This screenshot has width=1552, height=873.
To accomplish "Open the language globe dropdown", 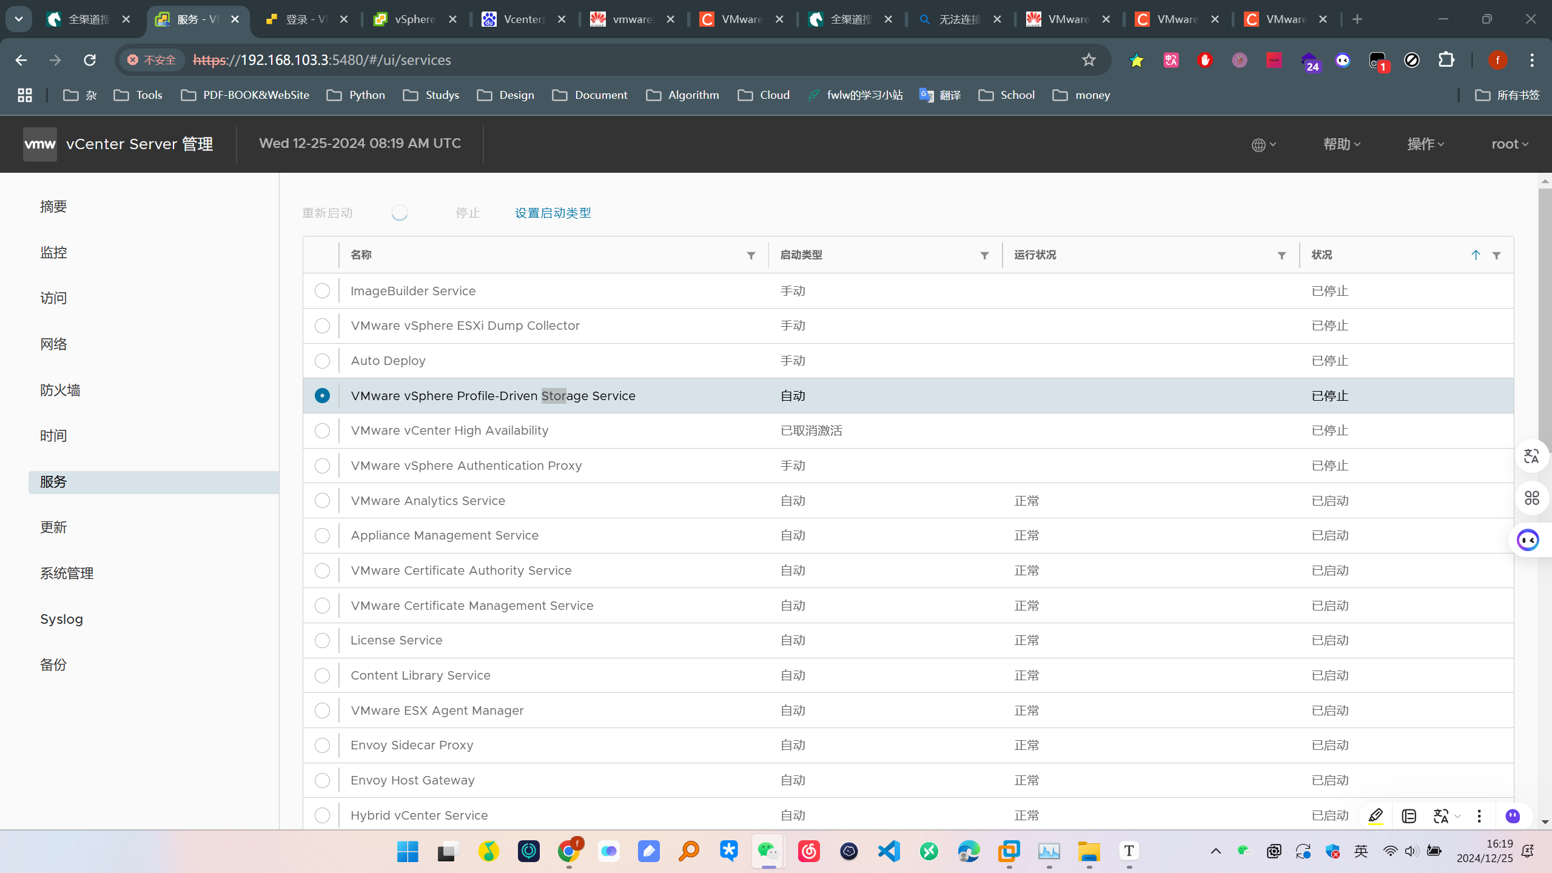I will (1264, 144).
